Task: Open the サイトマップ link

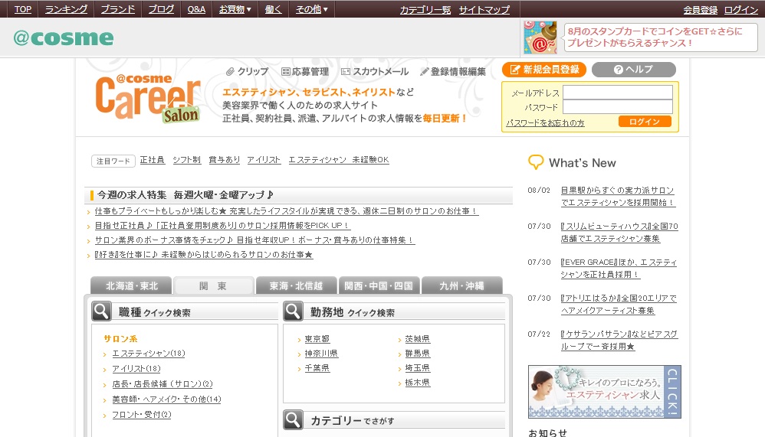Action: 484,10
